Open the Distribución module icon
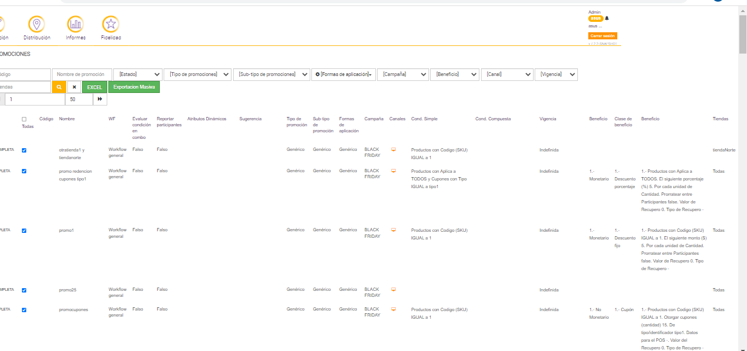The width and height of the screenshot is (747, 351). tap(37, 24)
